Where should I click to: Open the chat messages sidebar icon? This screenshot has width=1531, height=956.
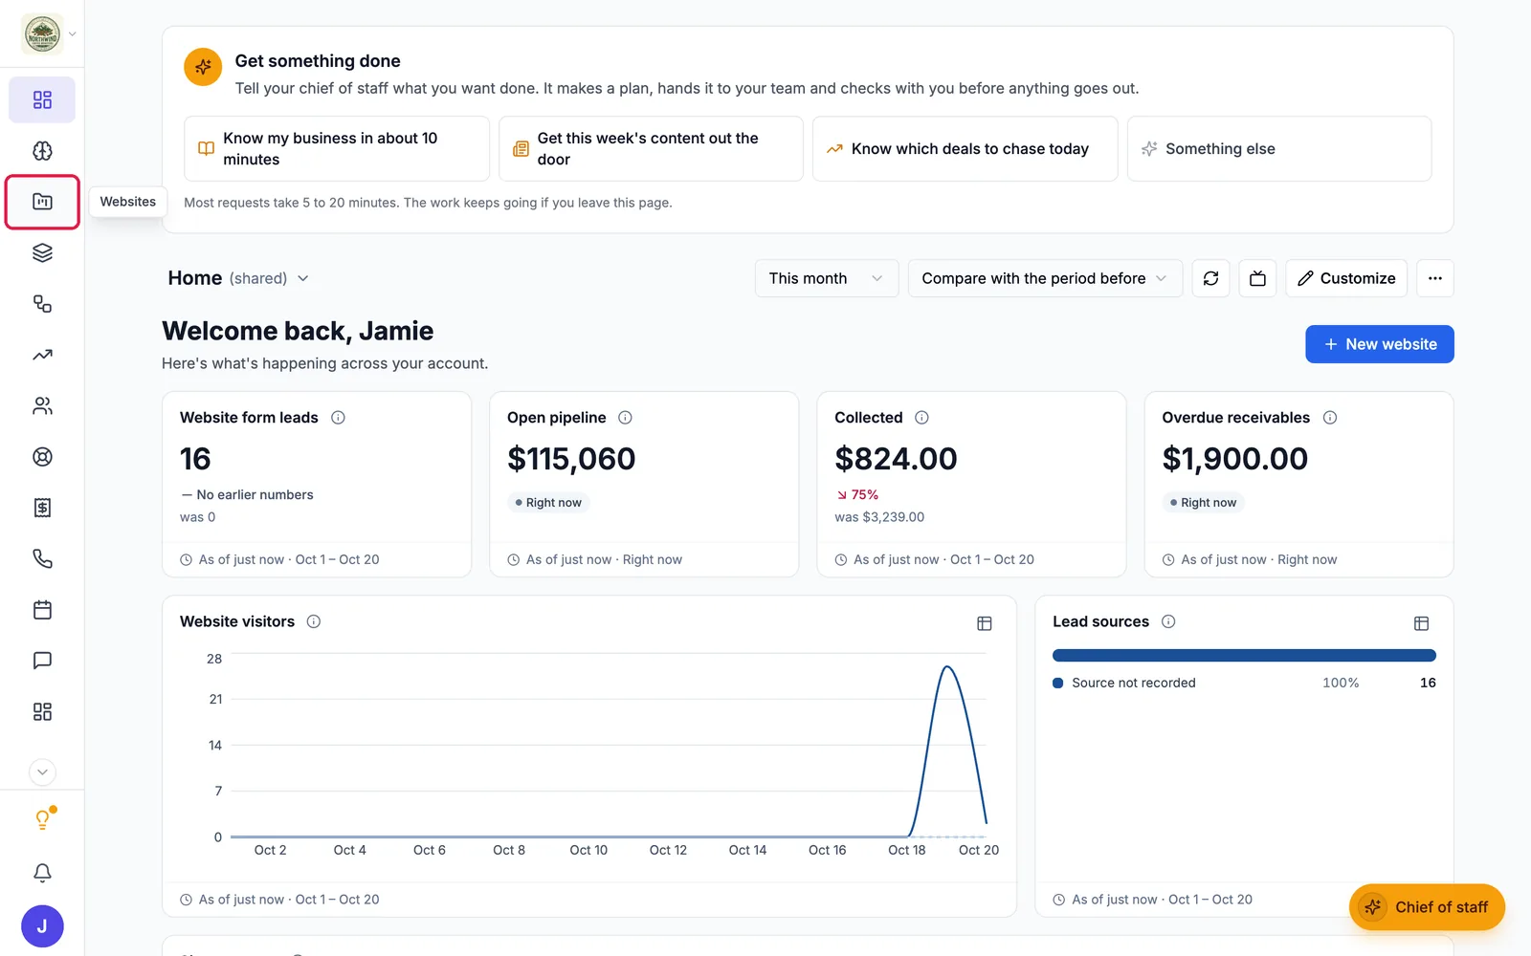click(x=42, y=661)
